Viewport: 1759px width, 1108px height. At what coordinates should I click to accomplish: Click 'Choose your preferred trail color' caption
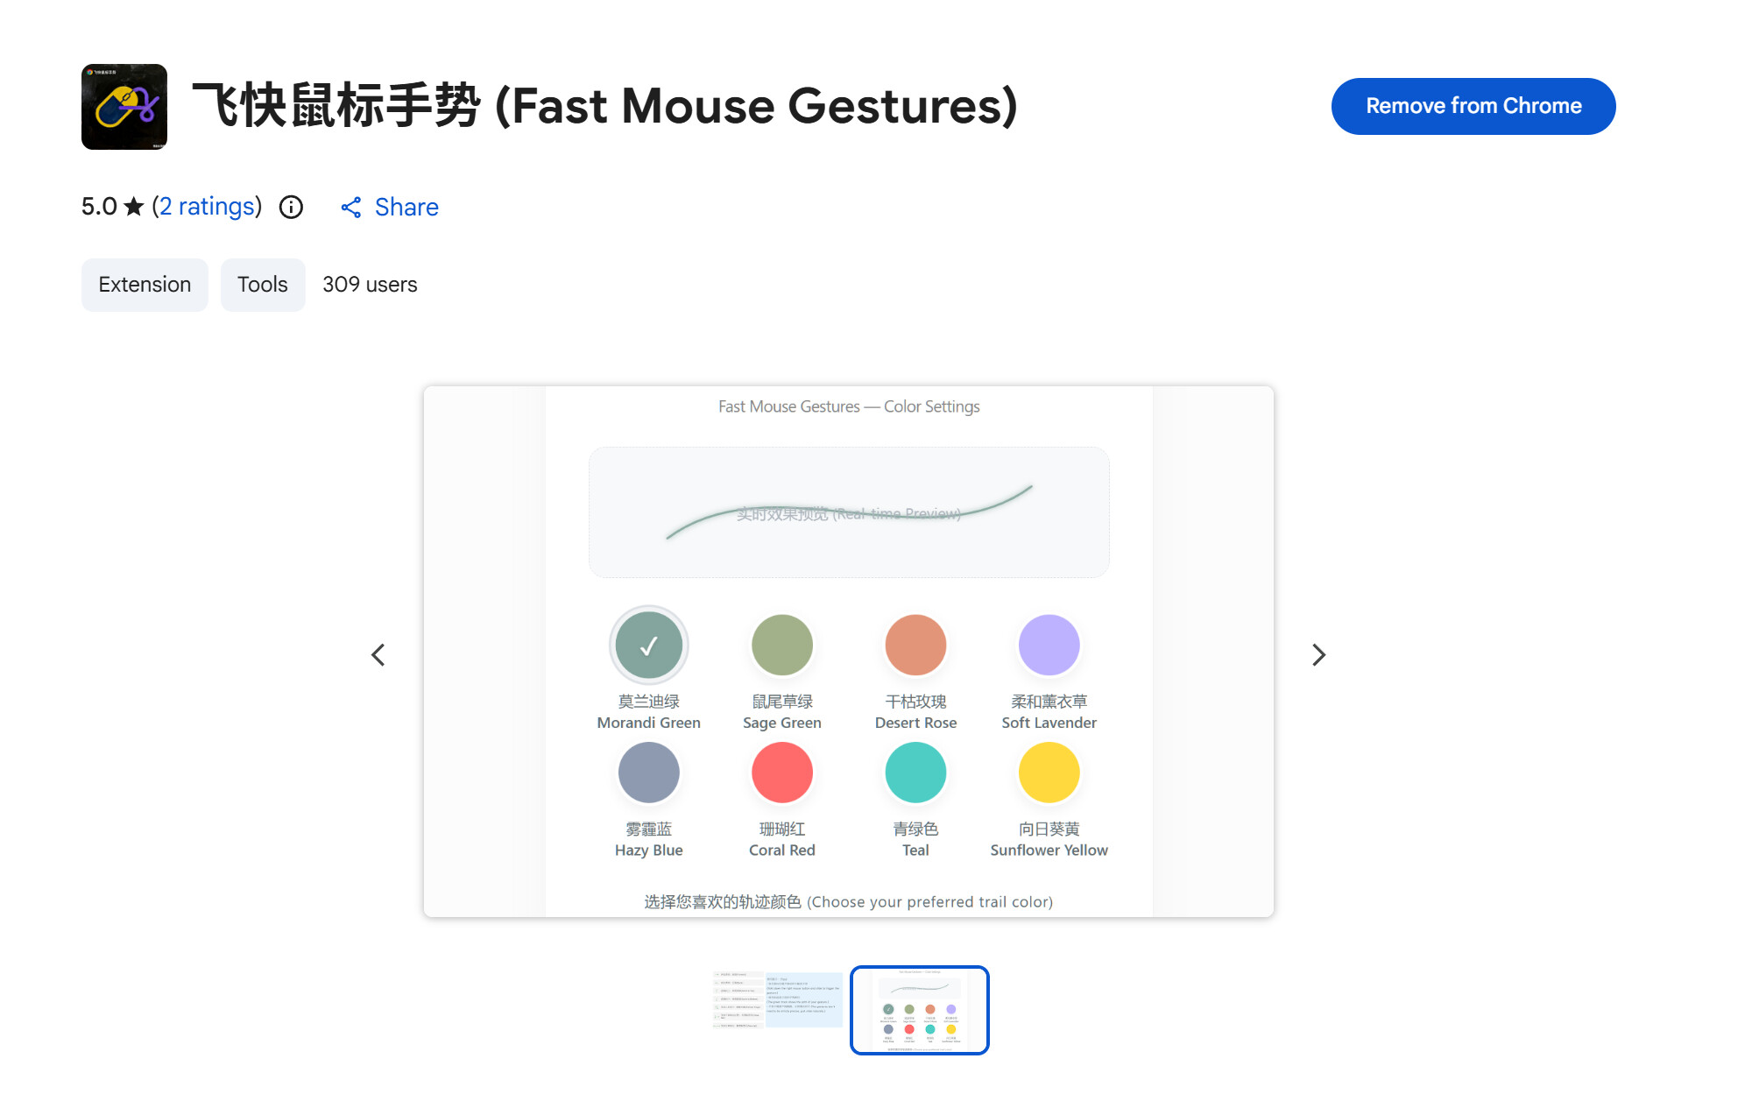(849, 902)
